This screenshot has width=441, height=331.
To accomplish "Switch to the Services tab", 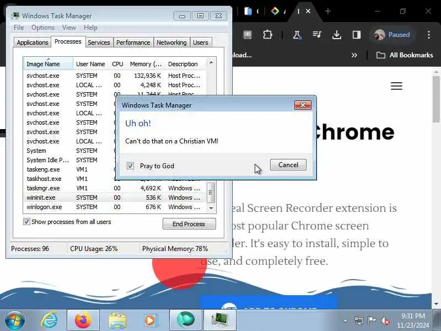I will pos(99,42).
